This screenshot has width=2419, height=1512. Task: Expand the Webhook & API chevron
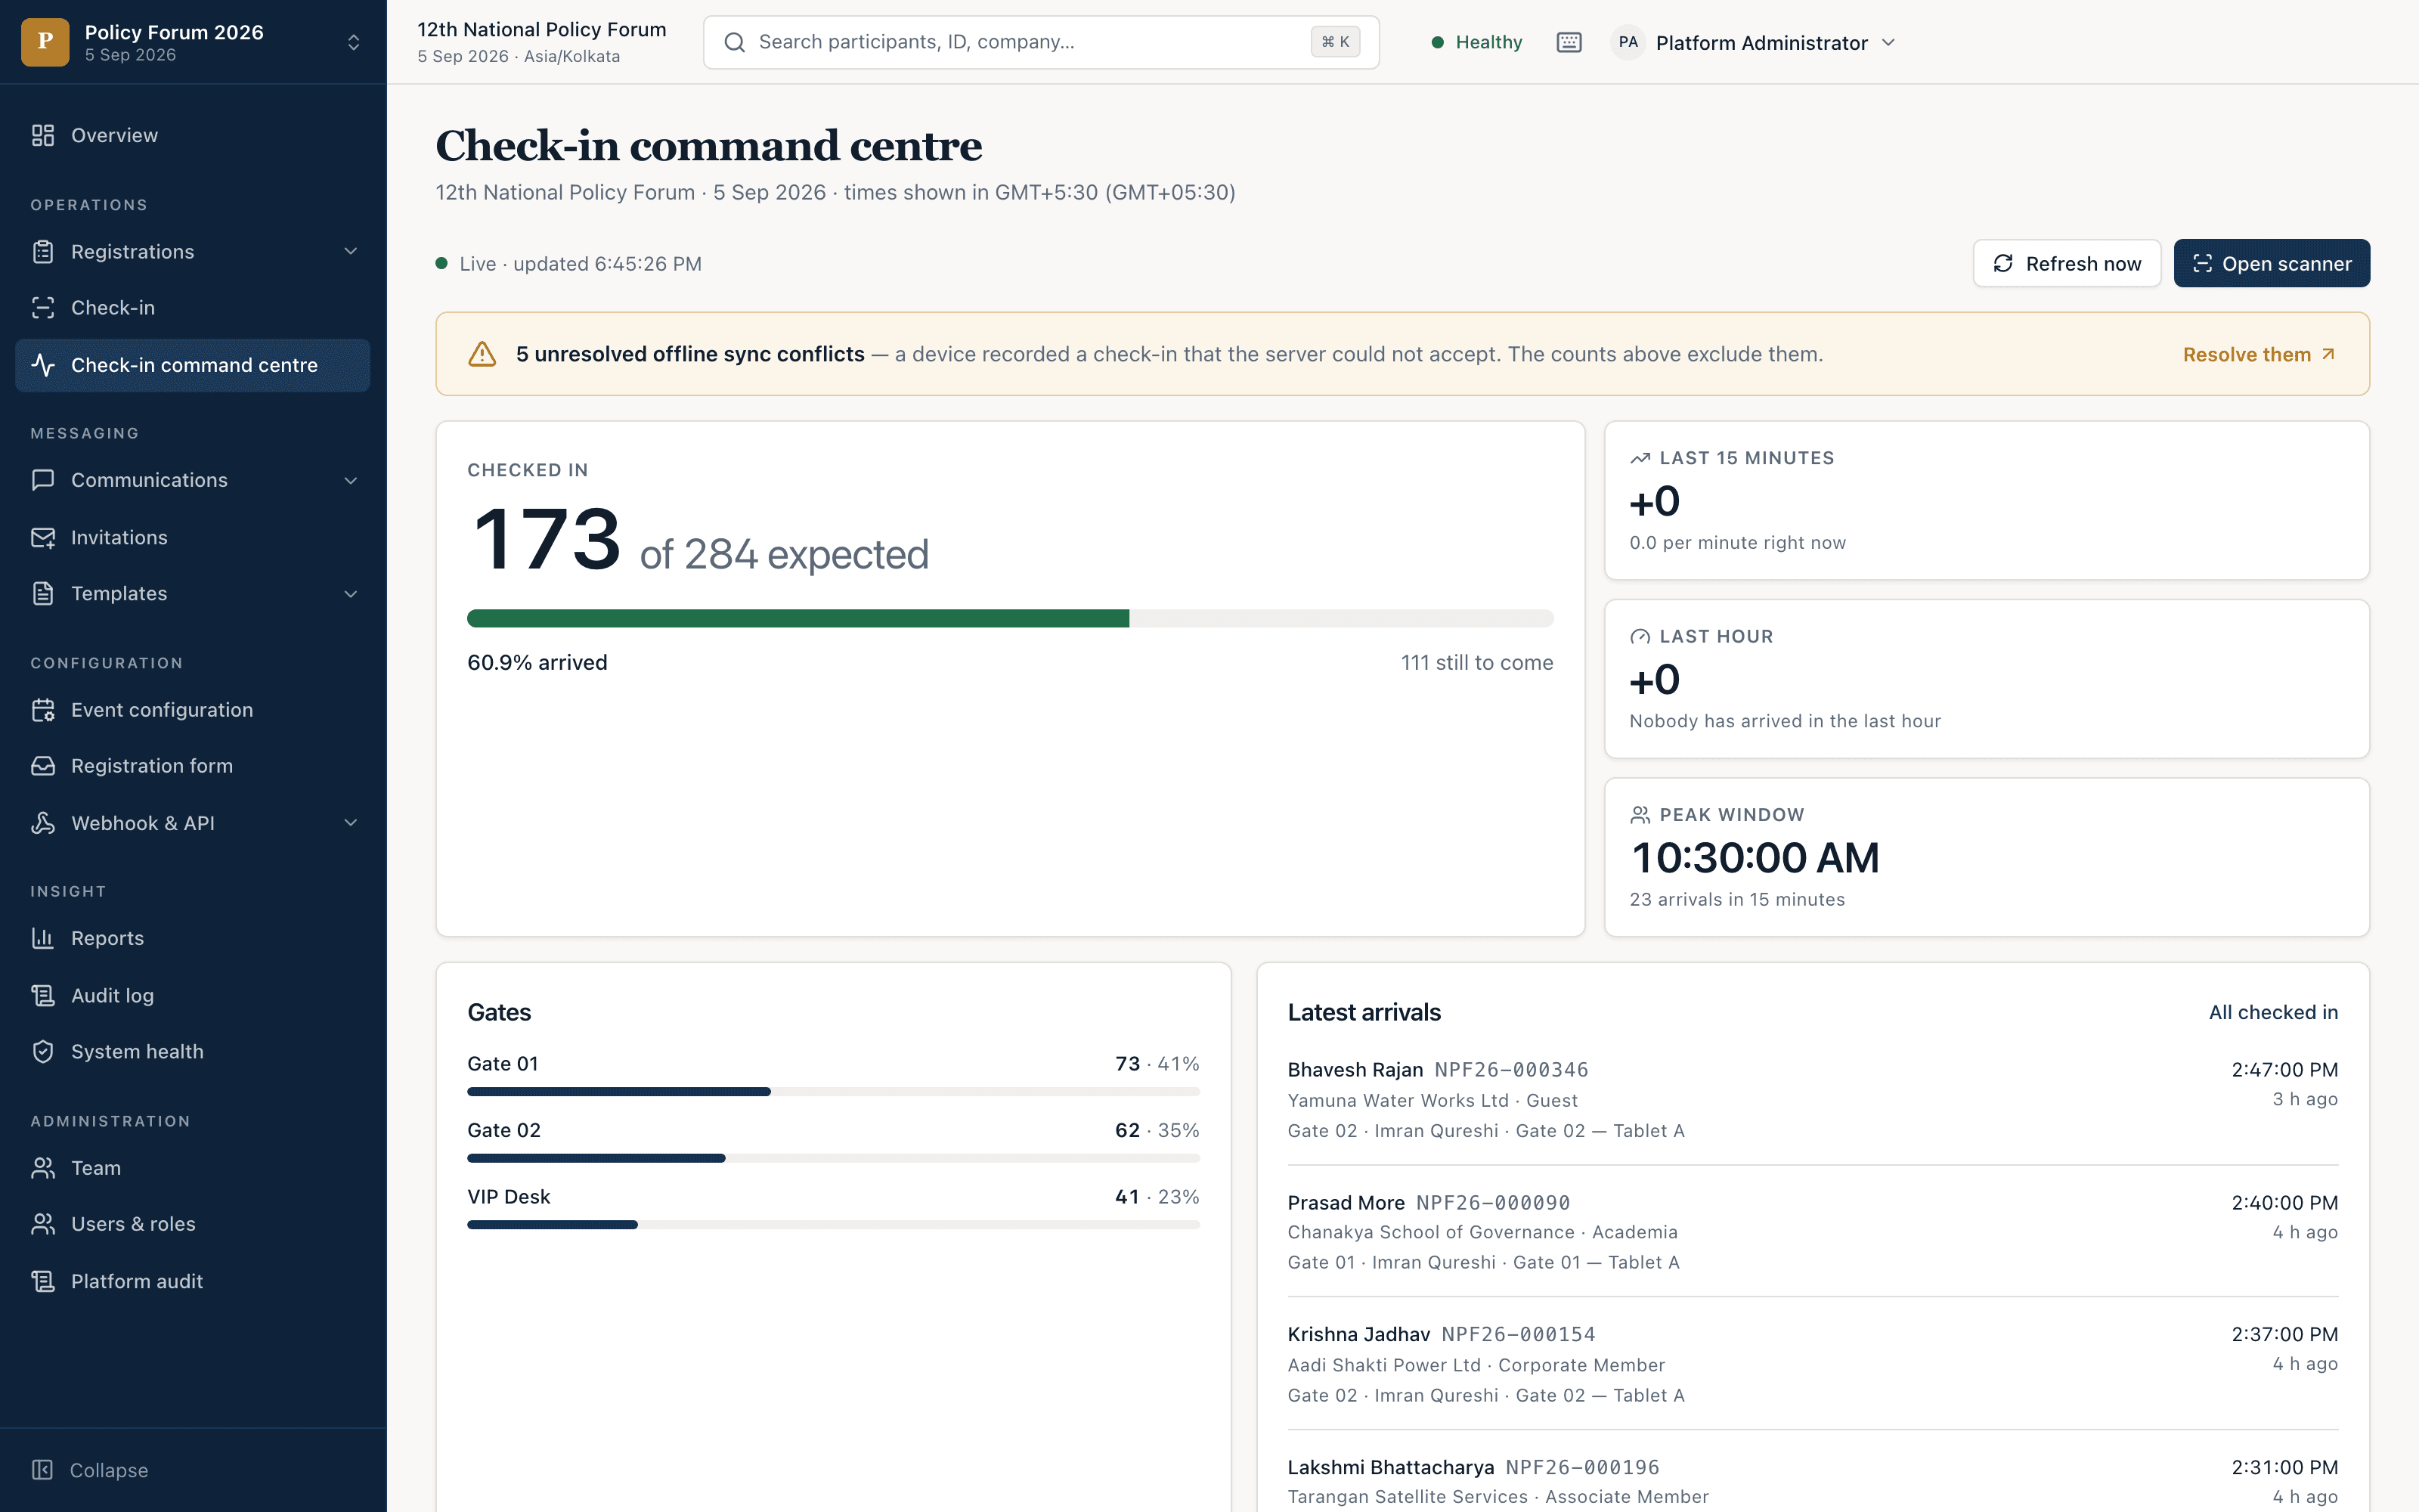pyautogui.click(x=351, y=823)
